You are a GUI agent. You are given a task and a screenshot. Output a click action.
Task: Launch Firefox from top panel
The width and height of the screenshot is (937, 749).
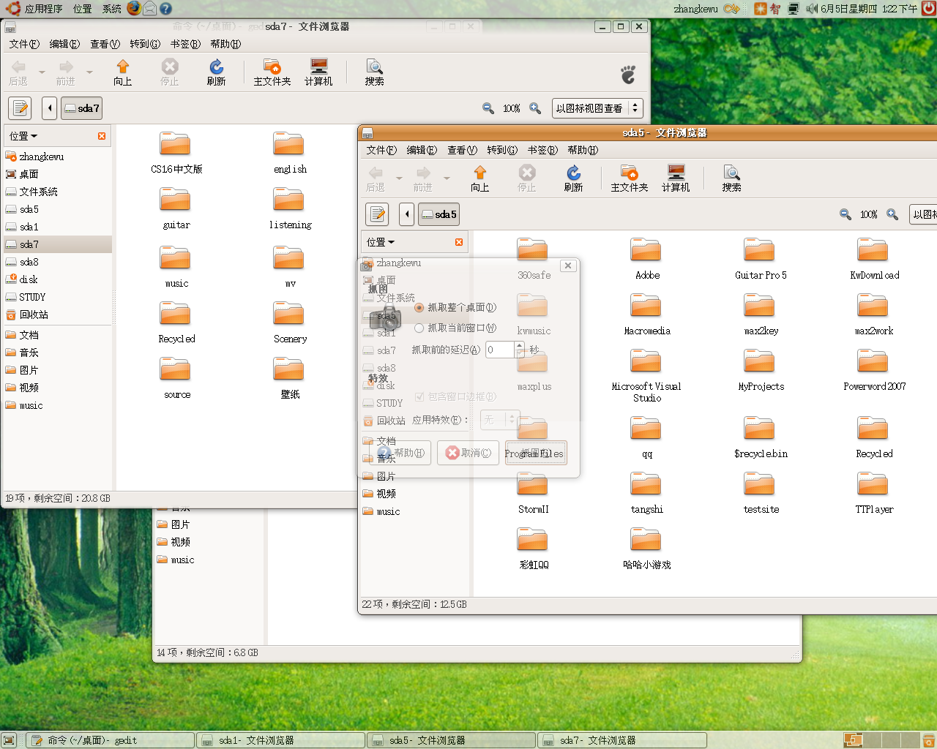[x=134, y=8]
